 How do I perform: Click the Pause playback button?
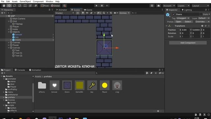coord(102,6)
